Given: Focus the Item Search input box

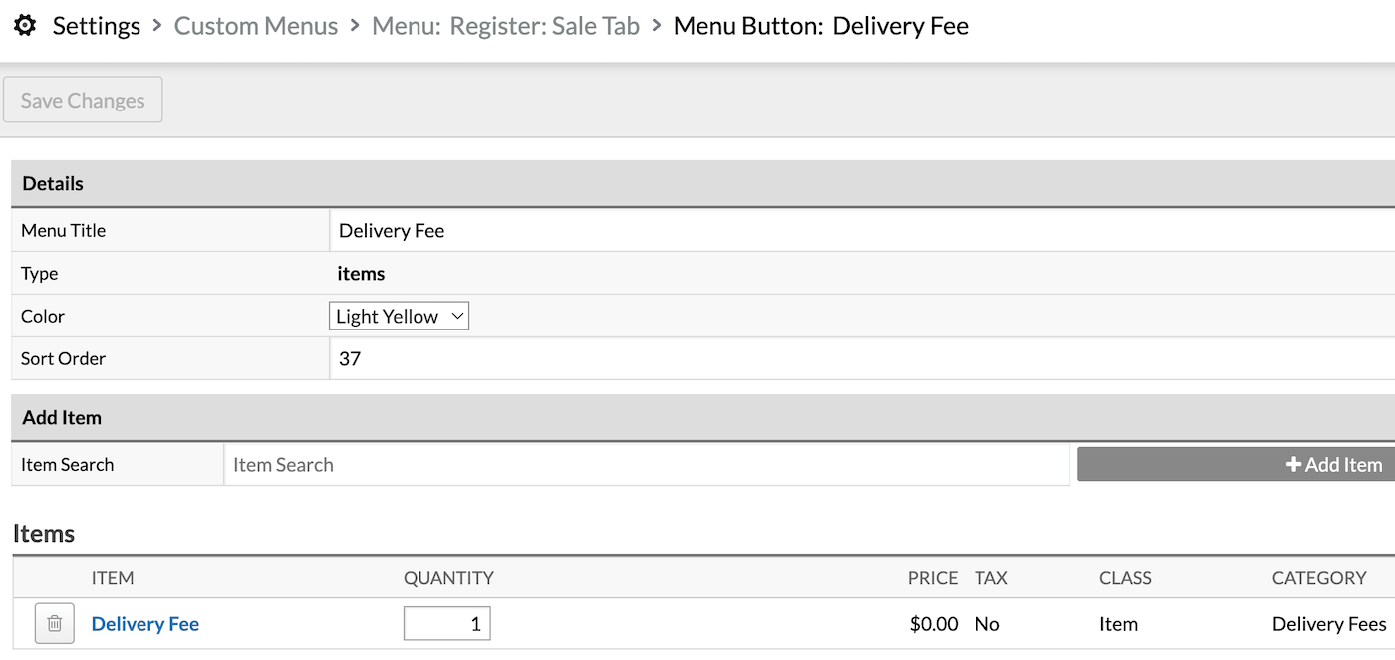Looking at the screenshot, I should click(646, 465).
